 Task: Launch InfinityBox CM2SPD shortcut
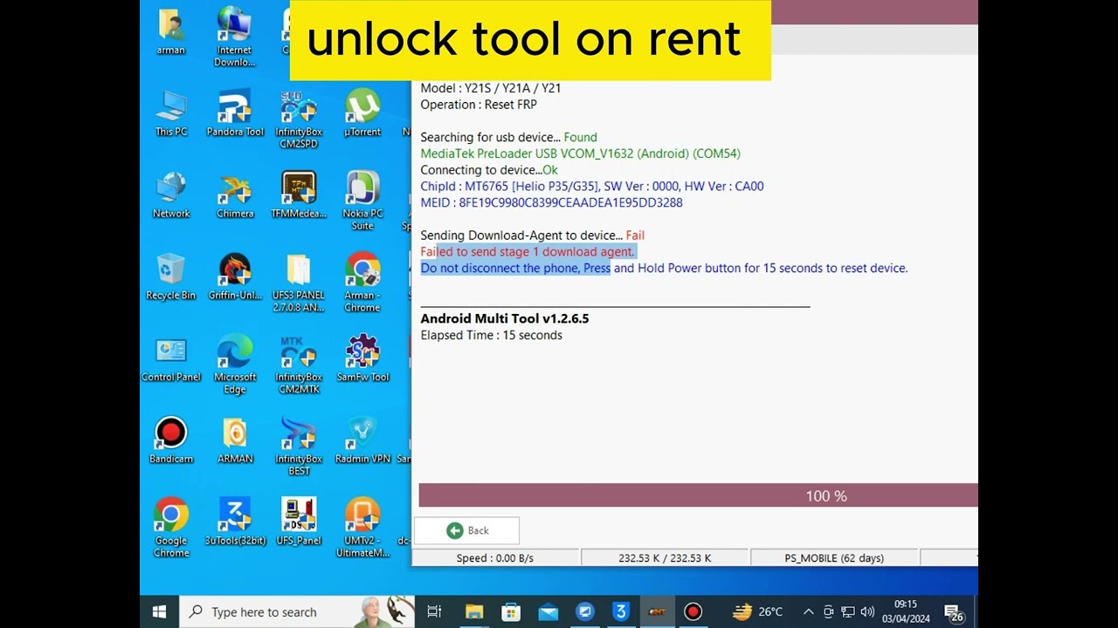coord(299,119)
